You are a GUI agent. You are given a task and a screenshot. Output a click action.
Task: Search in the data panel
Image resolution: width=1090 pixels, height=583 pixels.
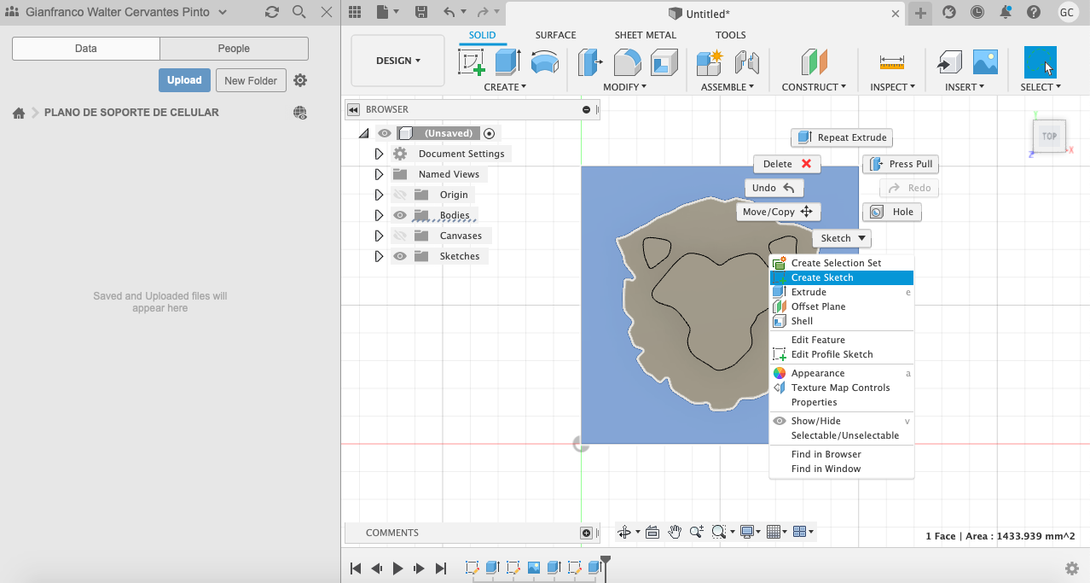(x=299, y=12)
